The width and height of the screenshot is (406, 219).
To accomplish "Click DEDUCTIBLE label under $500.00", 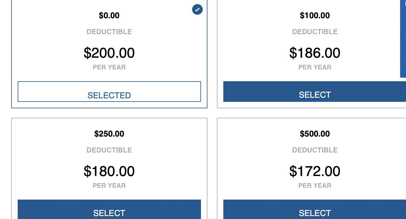I will point(315,150).
